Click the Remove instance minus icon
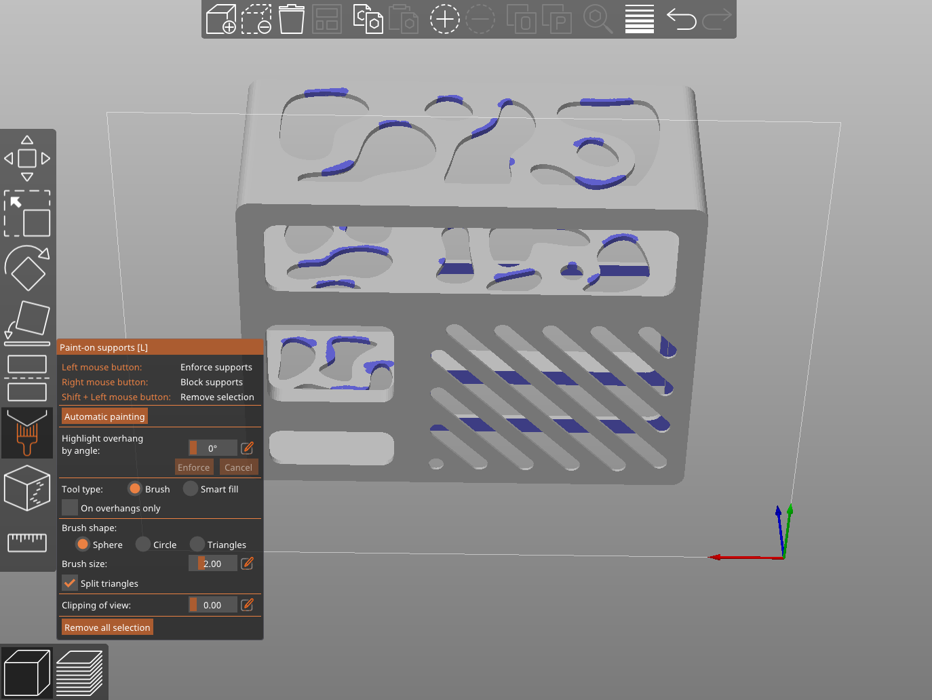 (480, 19)
